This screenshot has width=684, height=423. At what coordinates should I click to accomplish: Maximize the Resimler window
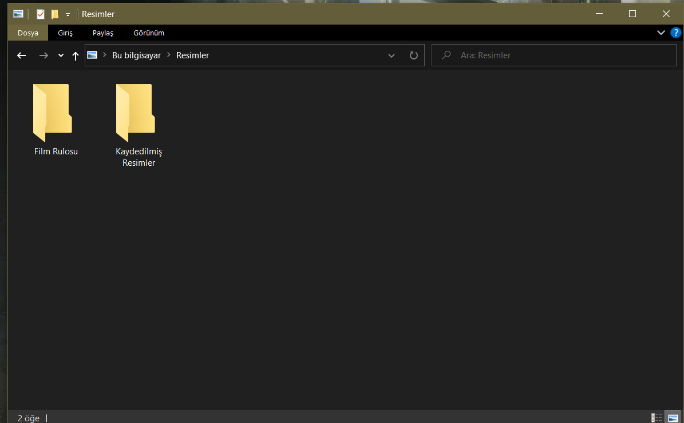(x=632, y=14)
